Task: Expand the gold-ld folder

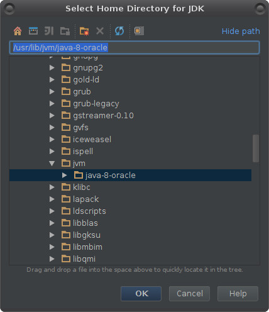Action: pos(52,80)
